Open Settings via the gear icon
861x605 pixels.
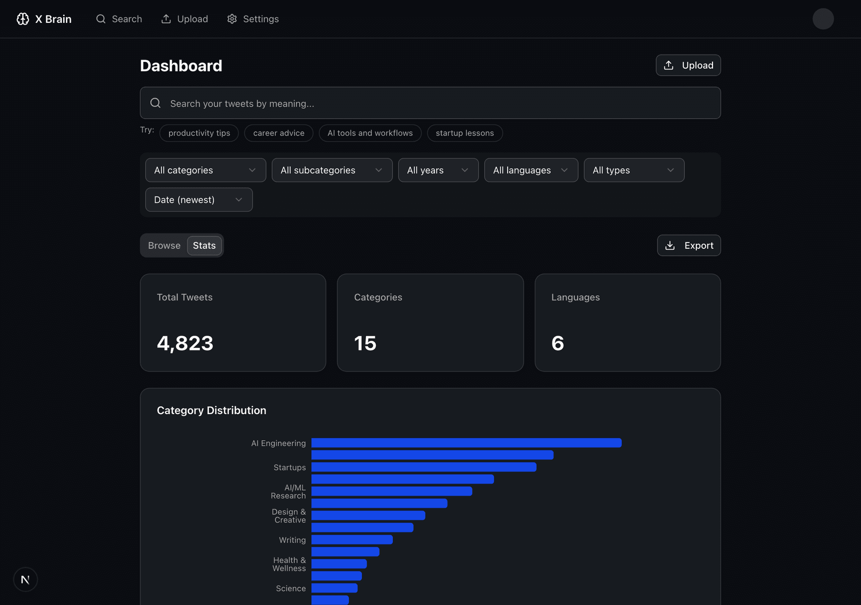(232, 19)
